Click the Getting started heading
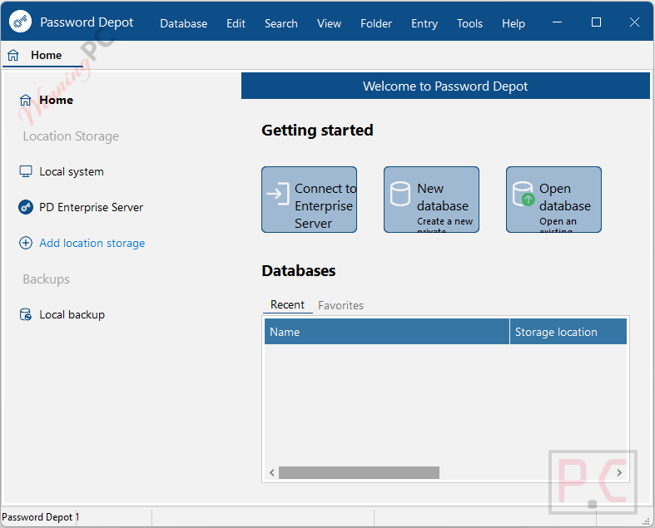 point(317,131)
